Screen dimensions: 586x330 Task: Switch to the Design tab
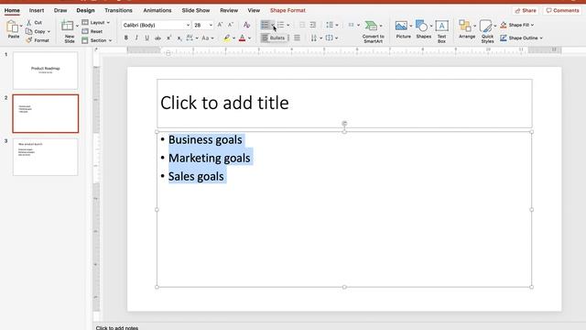pos(85,10)
